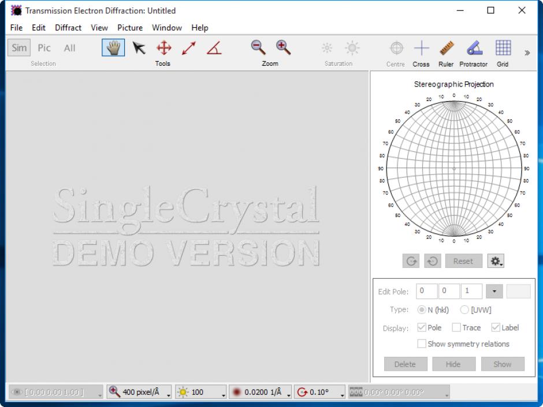Viewport: 543px width, 407px height.
Task: Open the Edit Pole dropdown arrow
Action: click(x=494, y=291)
